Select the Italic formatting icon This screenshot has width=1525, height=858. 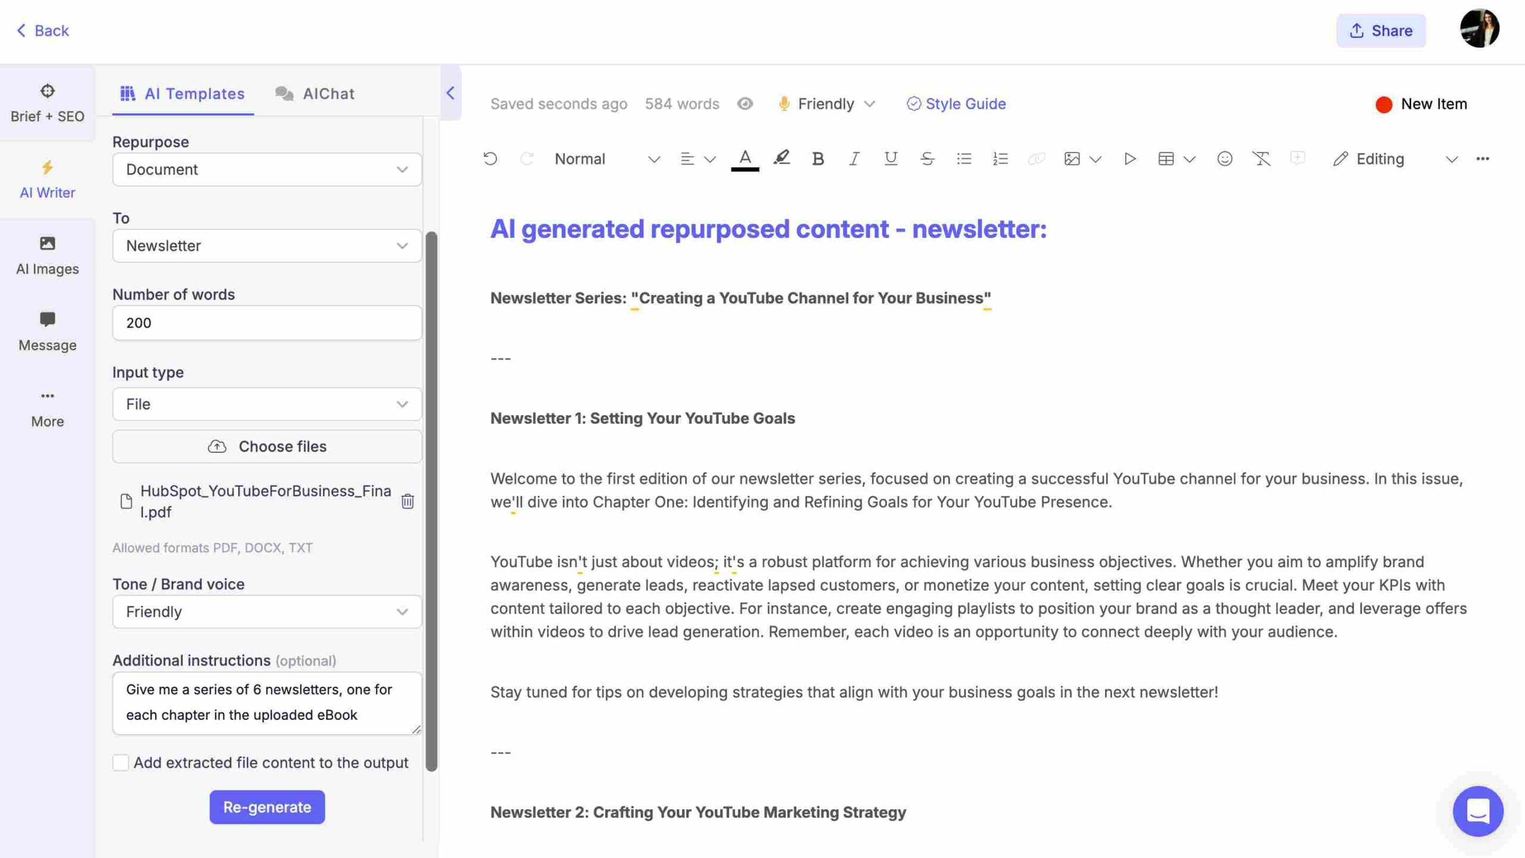pyautogui.click(x=854, y=159)
